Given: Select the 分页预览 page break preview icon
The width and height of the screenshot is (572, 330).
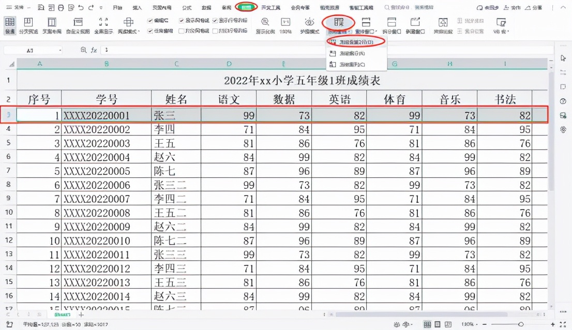Looking at the screenshot, I should (x=27, y=24).
